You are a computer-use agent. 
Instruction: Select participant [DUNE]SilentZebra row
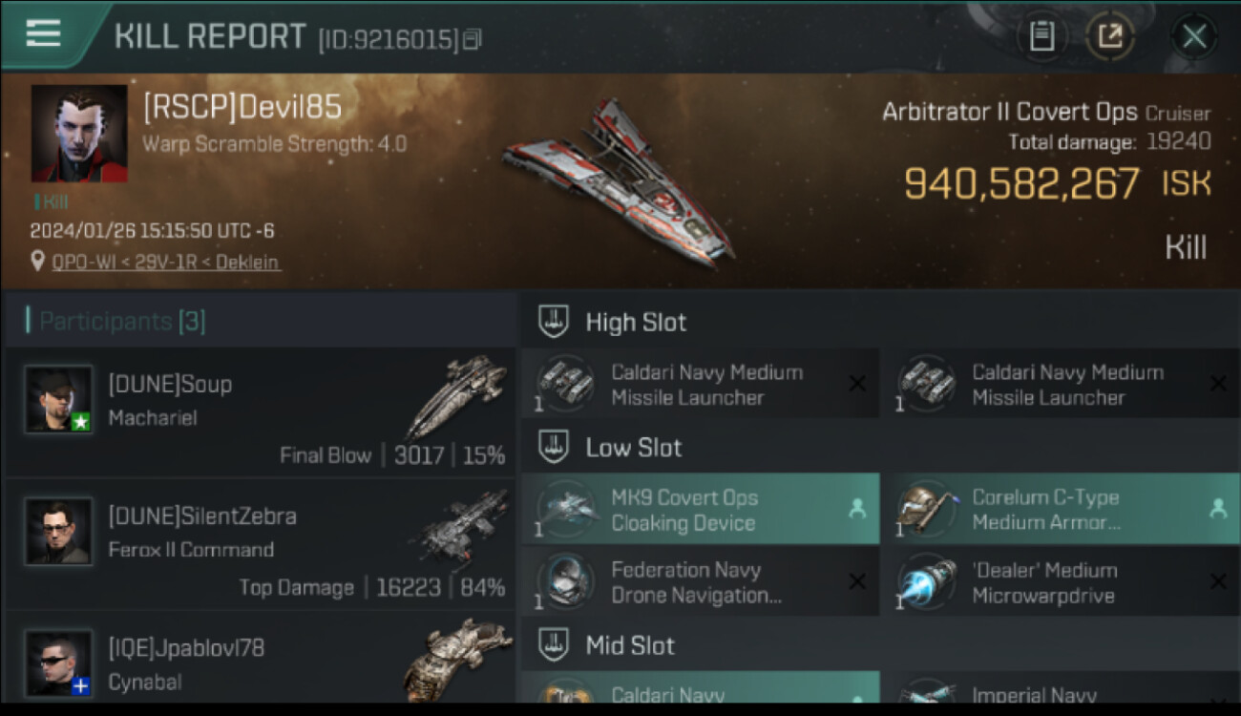click(260, 544)
